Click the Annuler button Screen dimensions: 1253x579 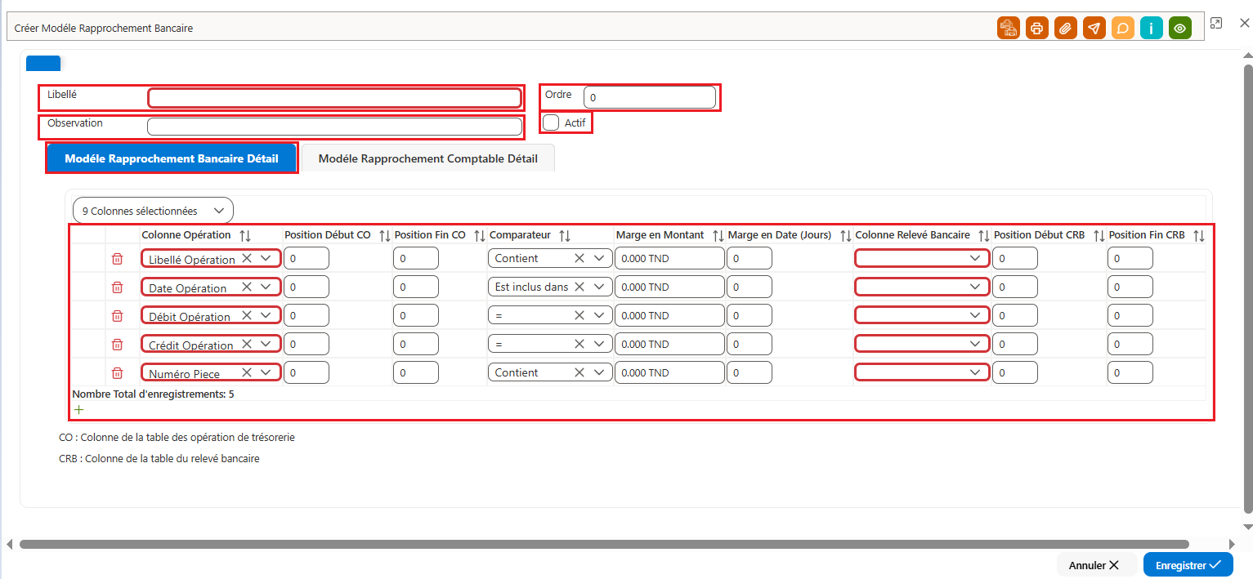pos(1094,565)
